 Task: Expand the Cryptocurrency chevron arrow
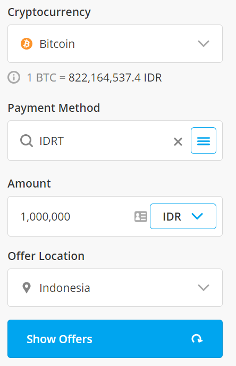[x=204, y=44]
